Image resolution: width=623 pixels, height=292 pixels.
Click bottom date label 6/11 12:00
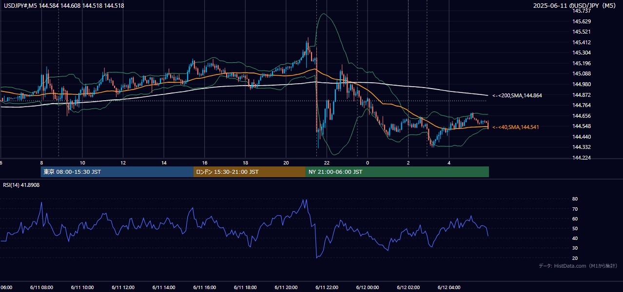click(x=123, y=287)
